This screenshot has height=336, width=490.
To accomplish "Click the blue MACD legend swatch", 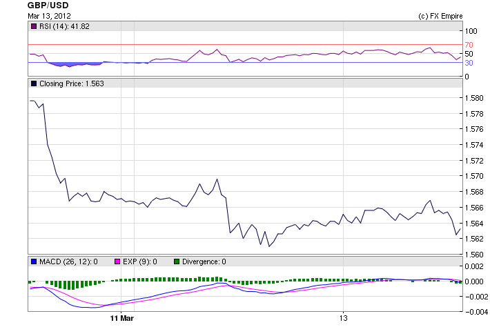I will pyautogui.click(x=34, y=261).
